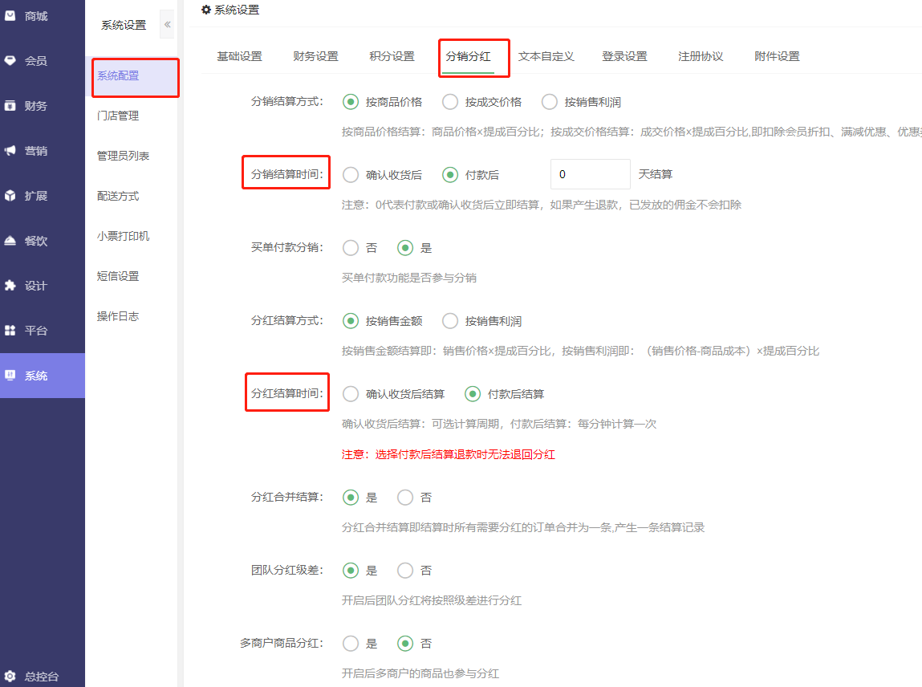This screenshot has height=687, width=922.
Task: Go to 门店管理 in the submenu
Action: (x=118, y=116)
